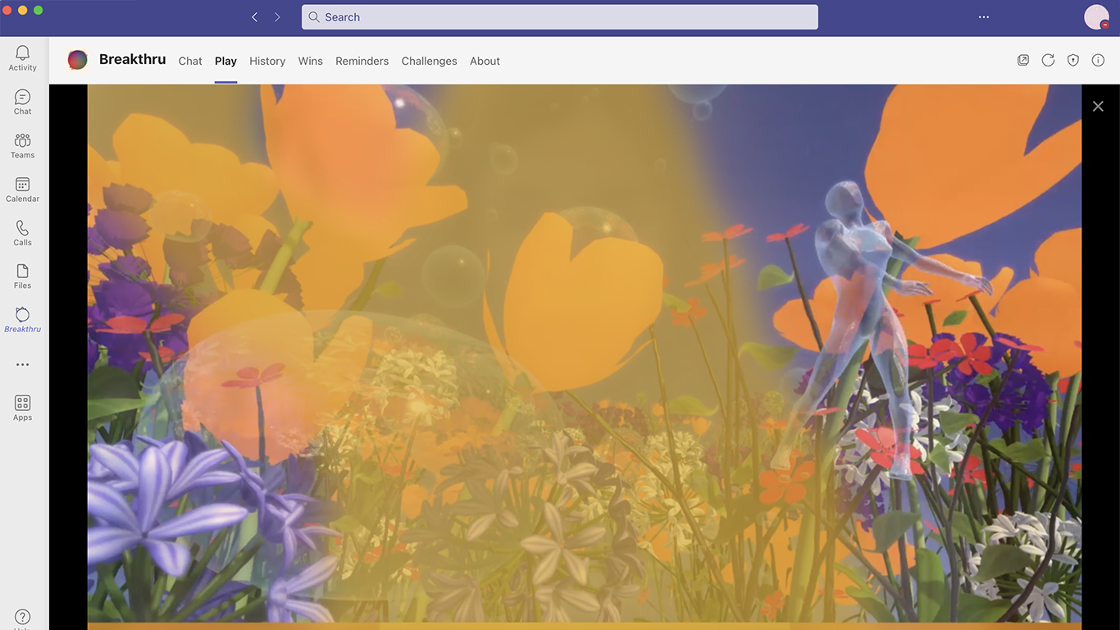This screenshot has width=1120, height=630.
Task: Close the Breakthru video overlay
Action: tap(1099, 106)
